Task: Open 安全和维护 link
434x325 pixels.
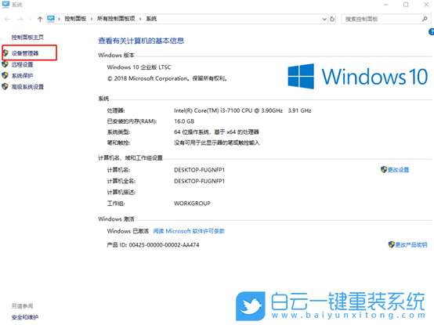Action: tap(25, 317)
